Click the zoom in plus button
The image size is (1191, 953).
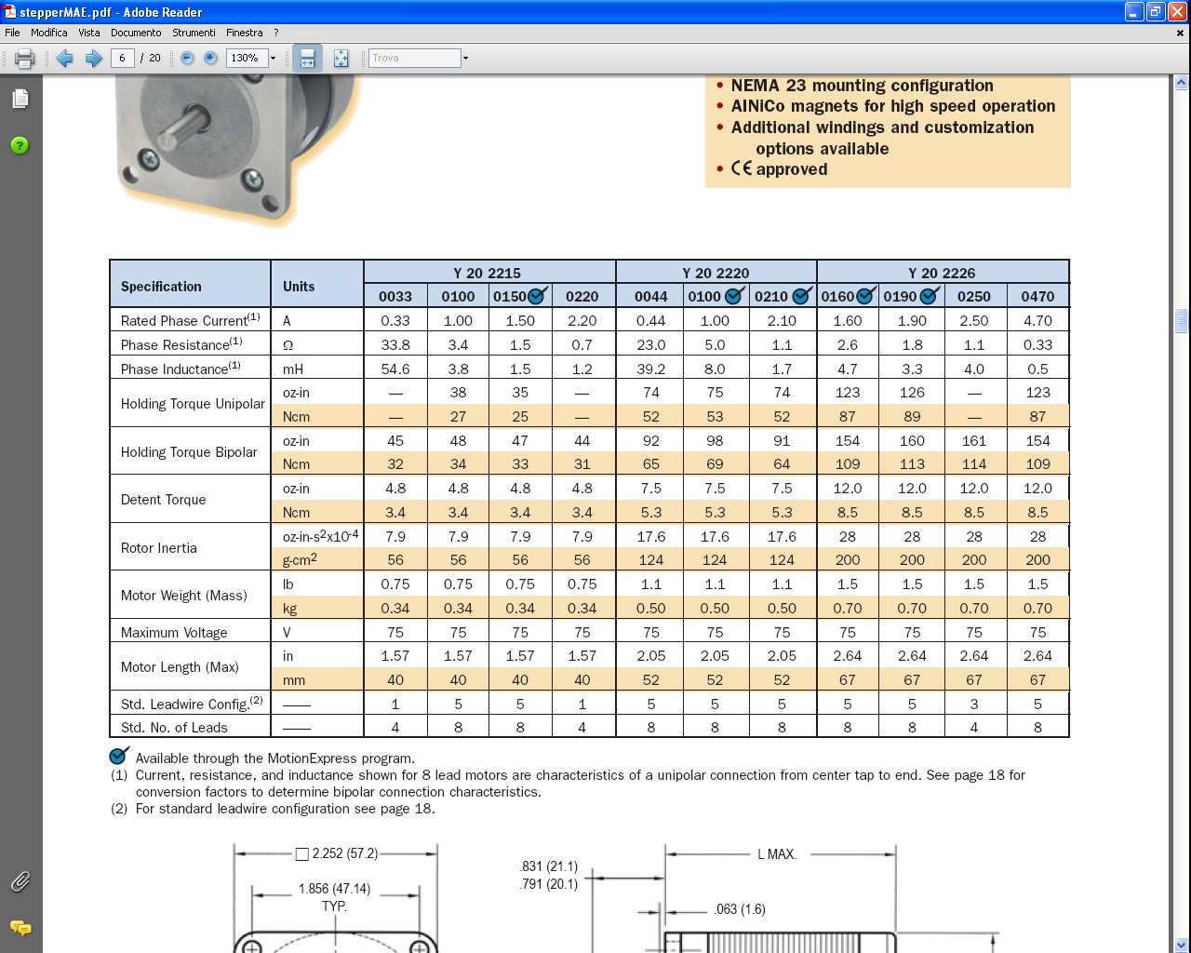[x=210, y=58]
